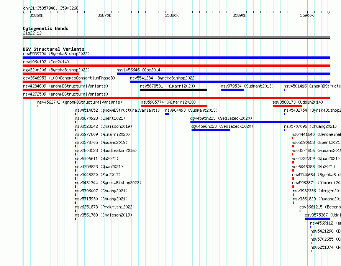Click nsv5715930 (Chuang2021) label
The width and height of the screenshot is (341, 266).
[x=101, y=199]
